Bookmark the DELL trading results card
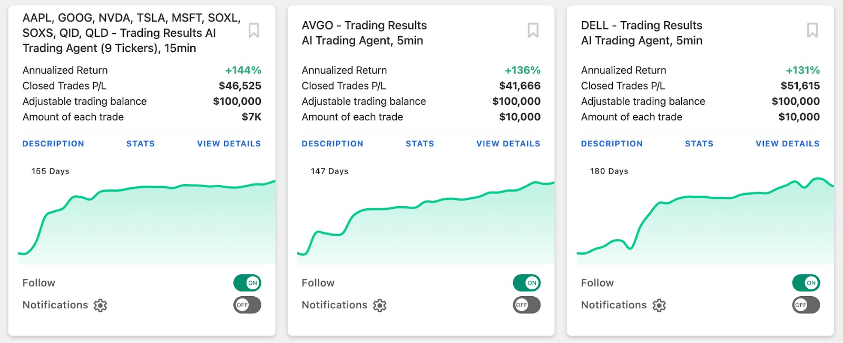Screen dimensions: 843x343 coord(812,31)
